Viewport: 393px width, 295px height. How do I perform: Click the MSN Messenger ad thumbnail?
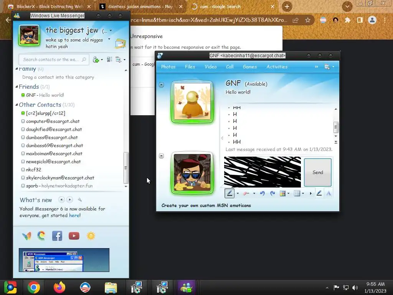click(x=64, y=260)
